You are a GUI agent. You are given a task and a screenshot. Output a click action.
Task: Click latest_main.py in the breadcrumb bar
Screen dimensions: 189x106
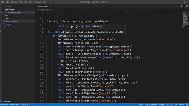click(45, 10)
